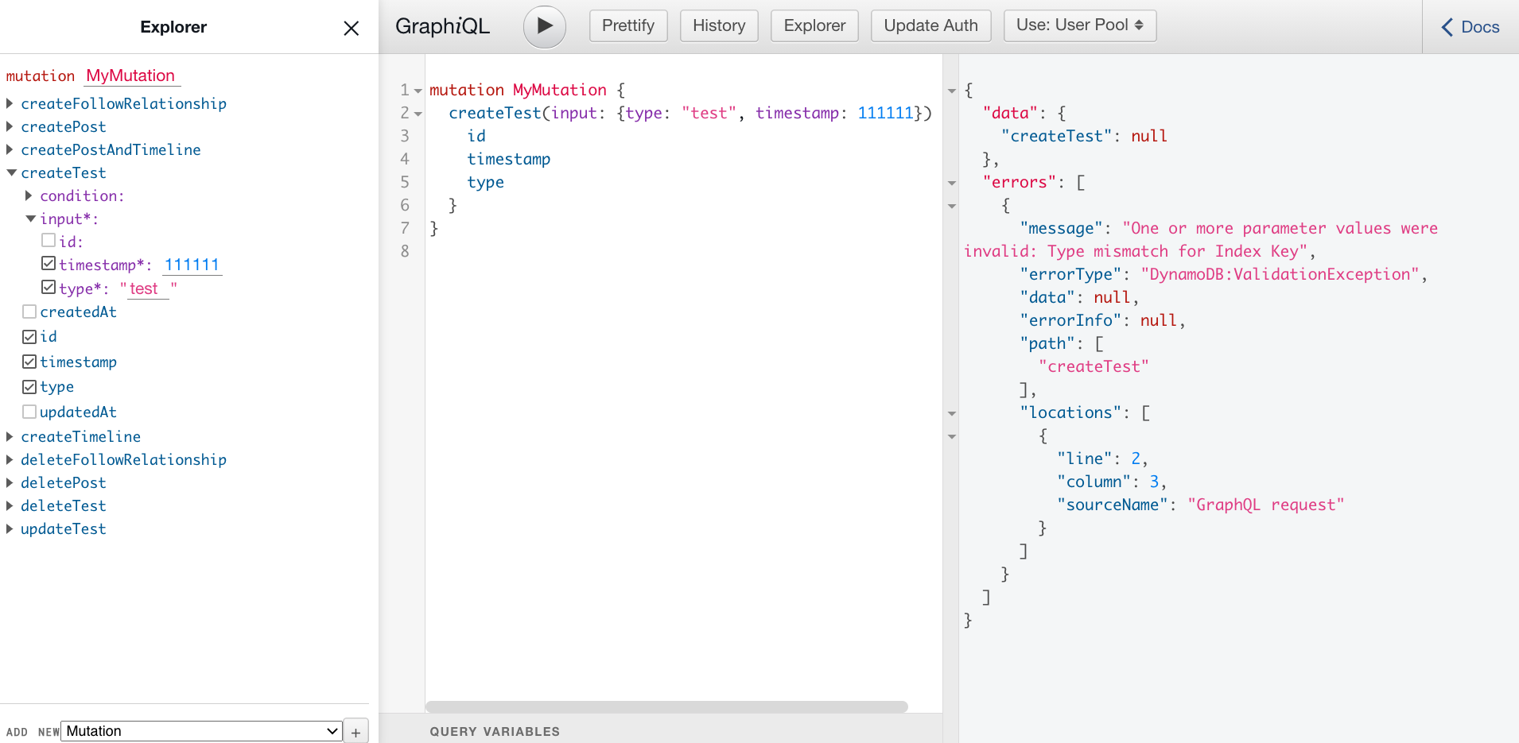Click the plus button to add new mutation

click(355, 732)
